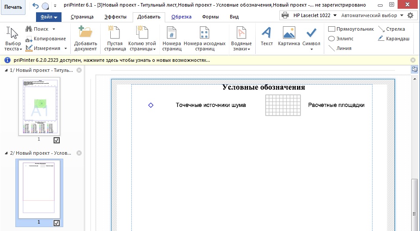Image resolution: width=420 pixels, height=231 pixels.
Task: Collapse the first project group in page list
Action: [x=7, y=71]
